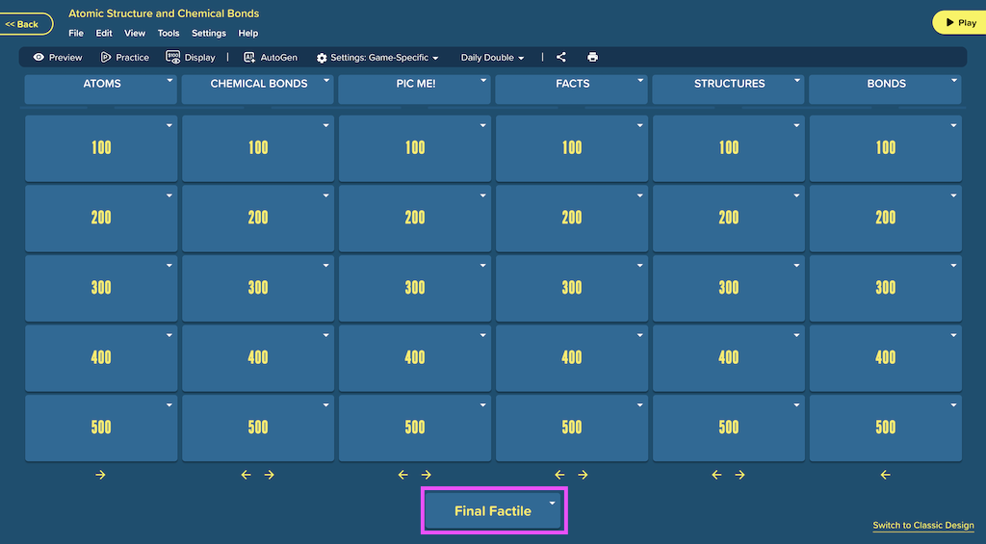Move ATOMS column right with arrow
986x544 pixels.
[x=100, y=475]
